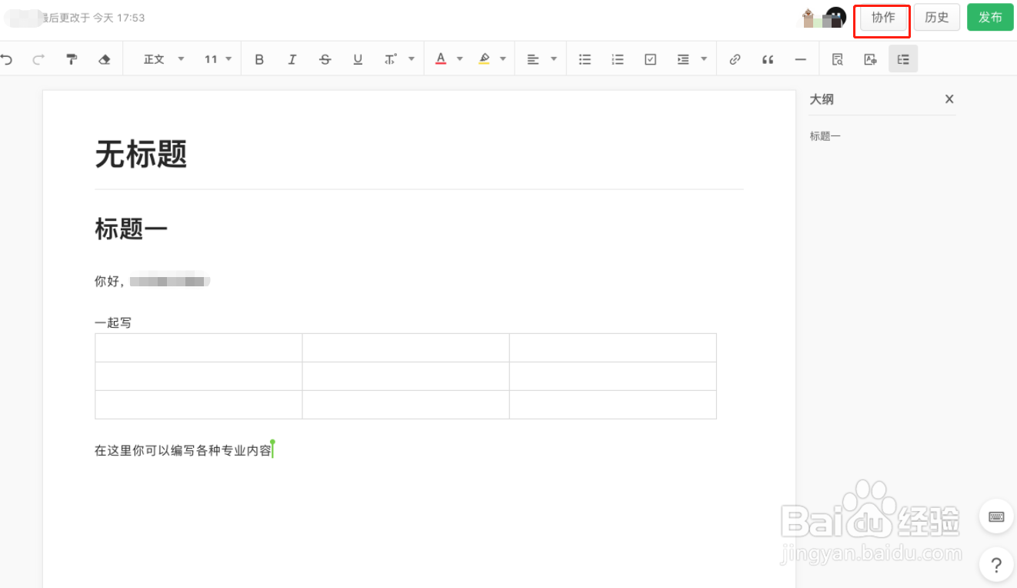Click the 协作 collaborate button

pyautogui.click(x=883, y=18)
